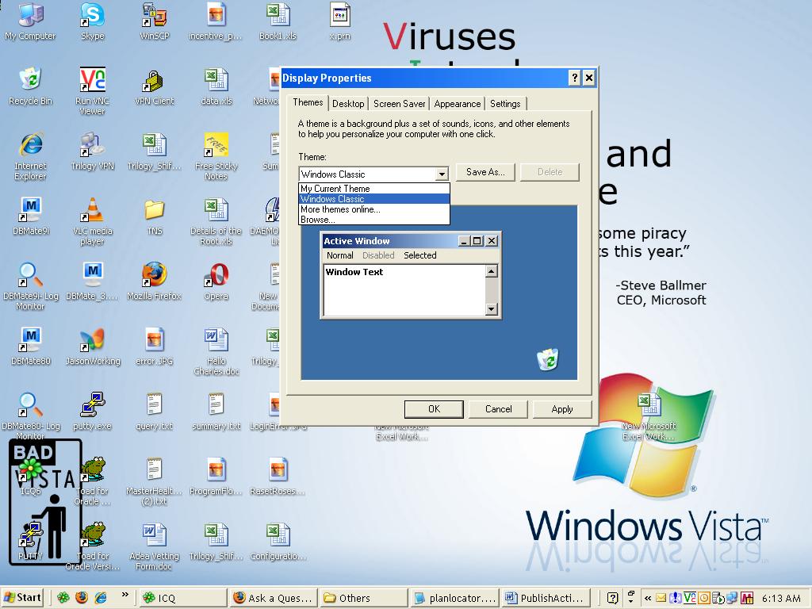This screenshot has height=609, width=812.
Task: Select New Microsoft Excel Work... icon near Vista logo
Action: coord(649,417)
